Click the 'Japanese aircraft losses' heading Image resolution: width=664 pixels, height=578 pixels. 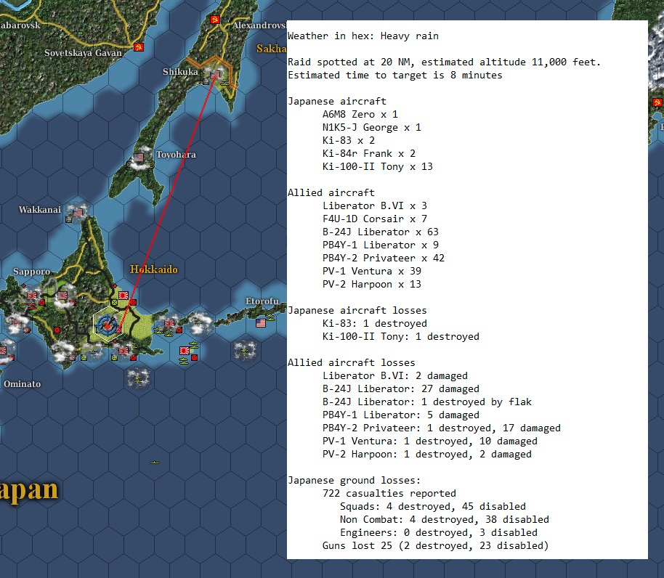click(357, 311)
